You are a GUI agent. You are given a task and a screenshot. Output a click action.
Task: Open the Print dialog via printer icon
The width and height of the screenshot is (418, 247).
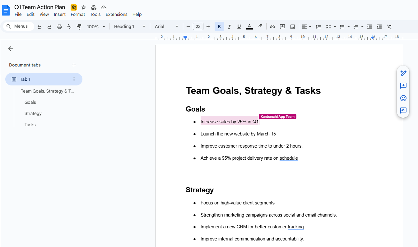click(59, 27)
